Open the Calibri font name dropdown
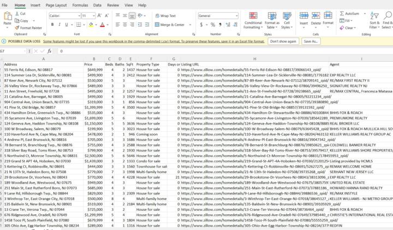 [79, 16]
